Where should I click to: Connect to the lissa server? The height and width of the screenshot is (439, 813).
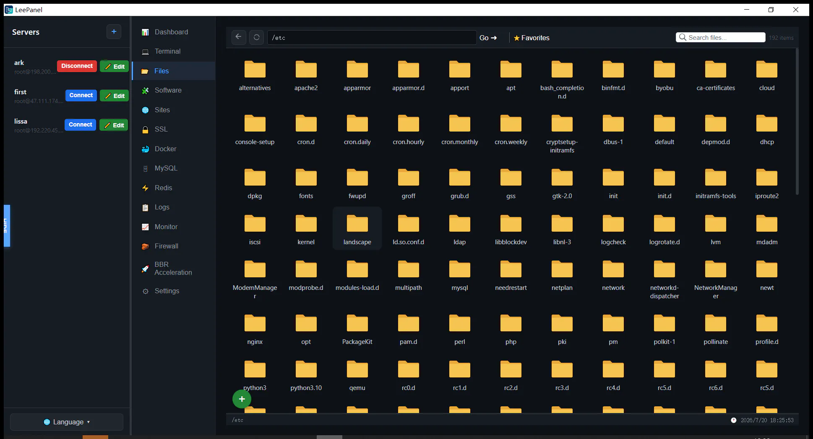tap(80, 125)
